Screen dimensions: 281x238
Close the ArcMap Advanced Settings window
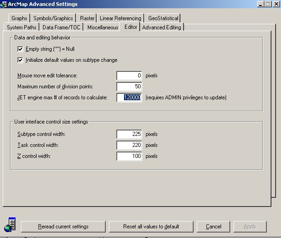point(276,4)
